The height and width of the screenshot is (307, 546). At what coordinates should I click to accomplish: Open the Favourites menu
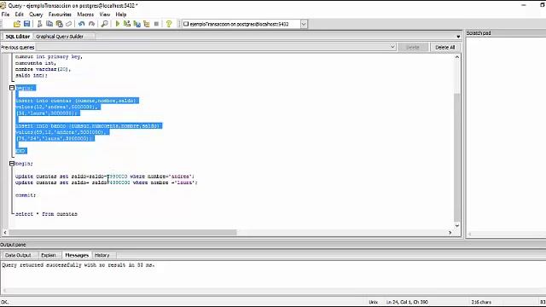[x=60, y=14]
